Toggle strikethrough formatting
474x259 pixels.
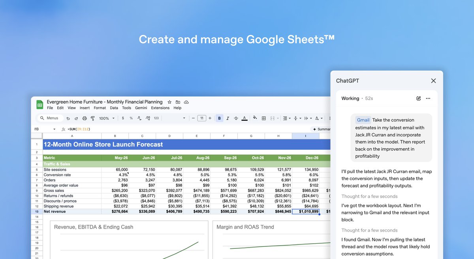[236, 118]
